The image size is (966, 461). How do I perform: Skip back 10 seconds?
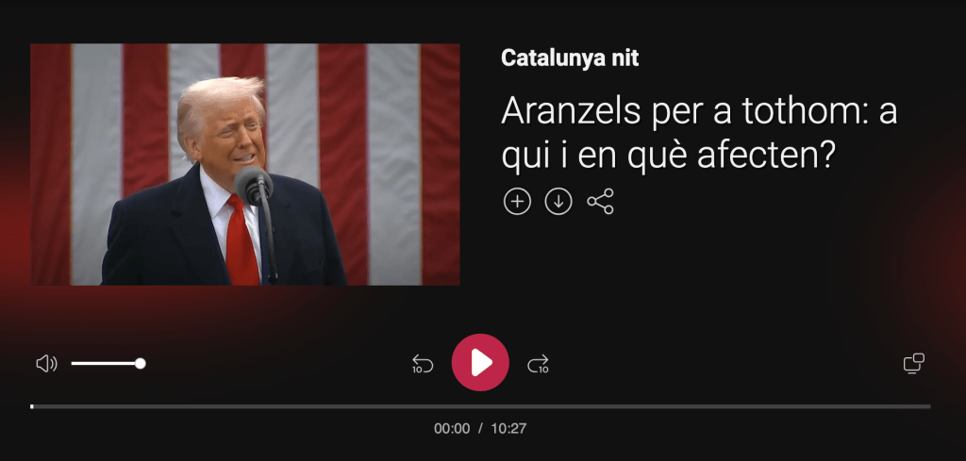[x=423, y=364]
